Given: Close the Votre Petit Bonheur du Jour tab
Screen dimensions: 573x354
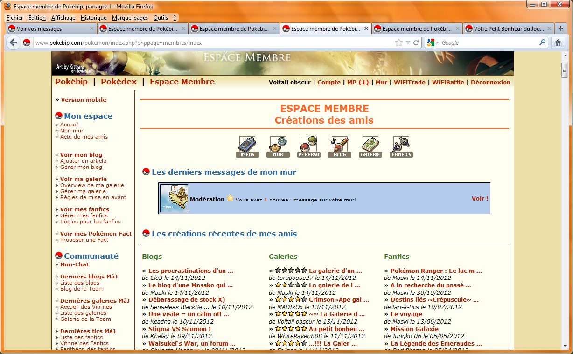Looking at the screenshot, I should pos(549,28).
